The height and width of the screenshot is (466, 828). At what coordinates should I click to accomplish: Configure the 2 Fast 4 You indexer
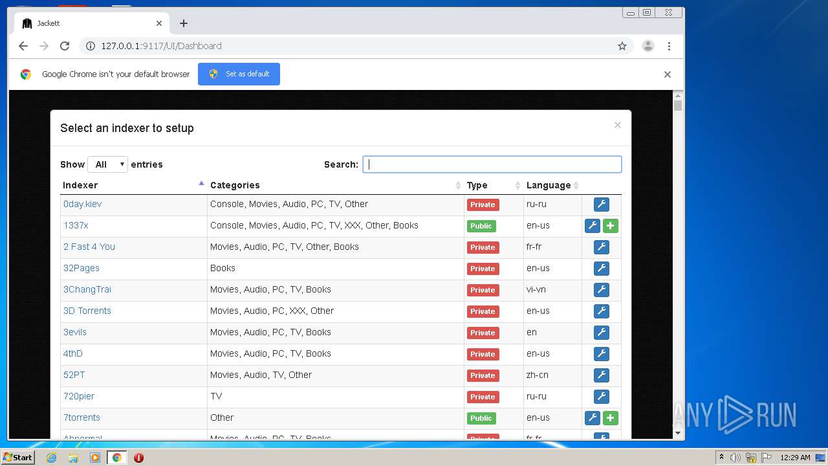(602, 247)
